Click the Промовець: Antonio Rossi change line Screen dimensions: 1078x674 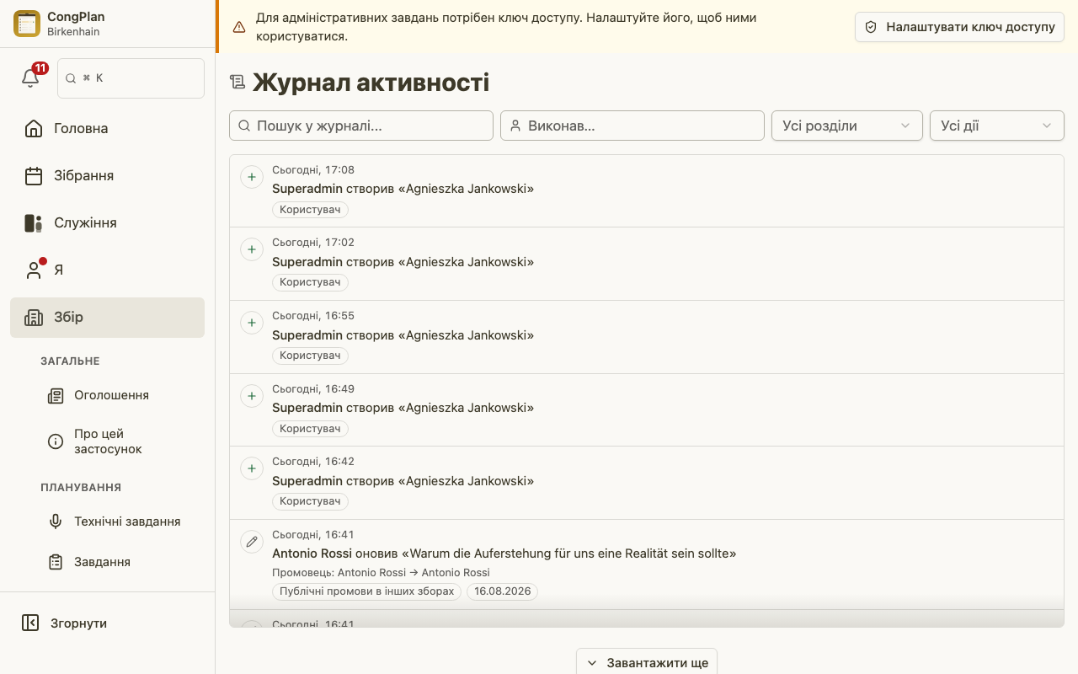[x=381, y=573]
